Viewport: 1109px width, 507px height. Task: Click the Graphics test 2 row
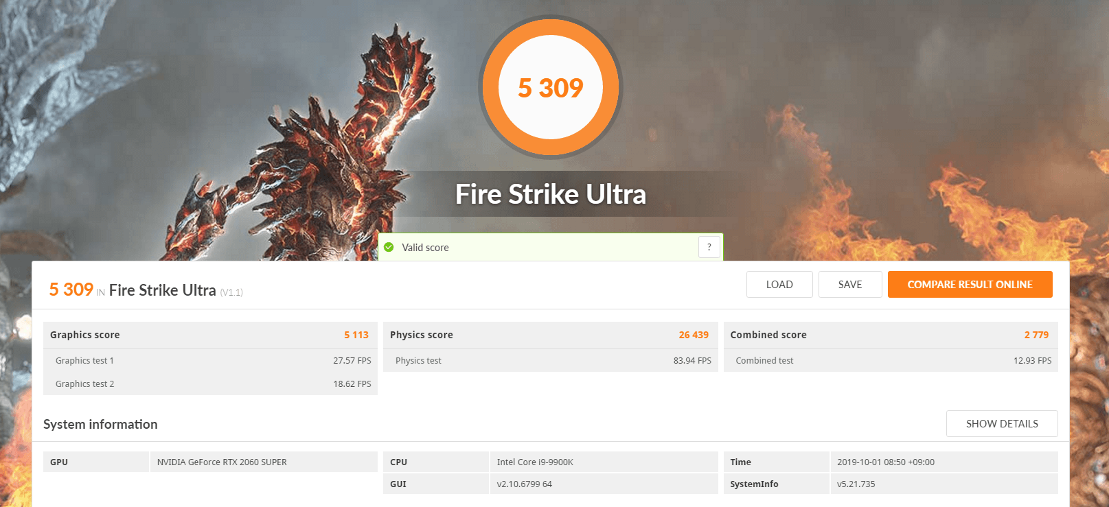pos(210,384)
